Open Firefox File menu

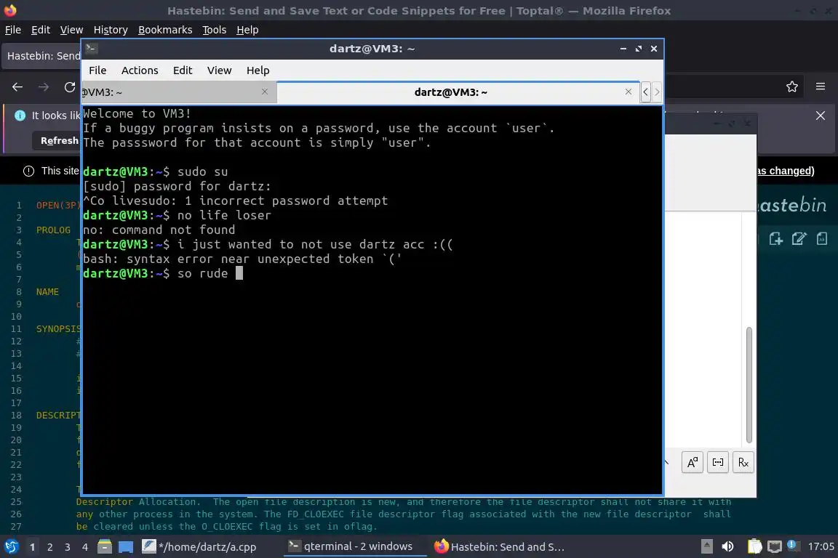pos(13,30)
